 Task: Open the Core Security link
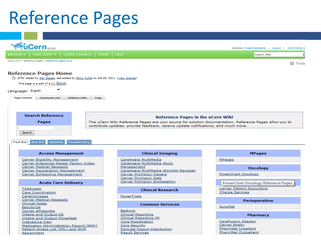click(x=133, y=225)
